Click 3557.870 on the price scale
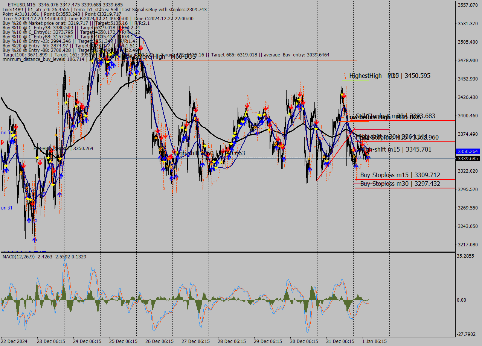Image resolution: width=482 pixels, height=346 pixels. click(468, 5)
